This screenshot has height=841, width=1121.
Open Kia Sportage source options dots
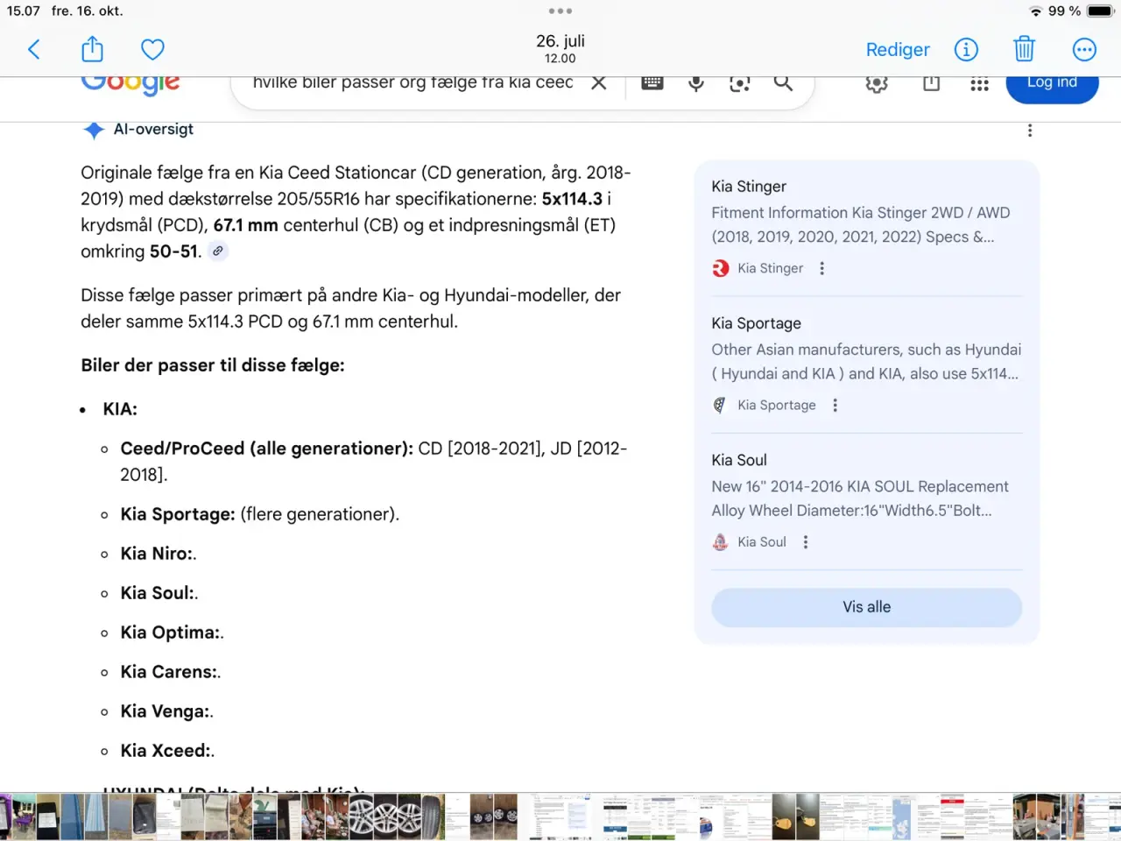835,405
